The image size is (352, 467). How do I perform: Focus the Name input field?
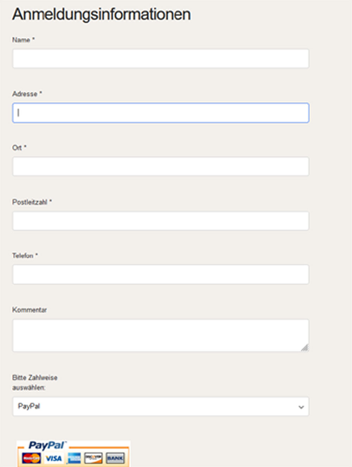click(x=161, y=58)
